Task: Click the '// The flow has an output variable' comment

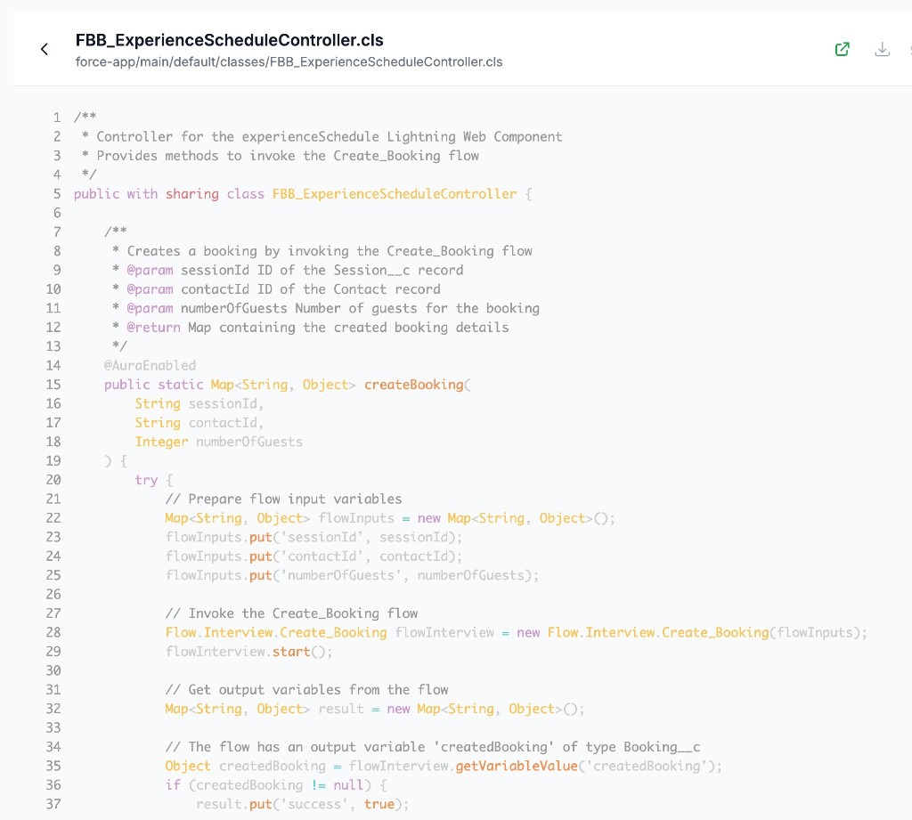Action: (x=433, y=747)
